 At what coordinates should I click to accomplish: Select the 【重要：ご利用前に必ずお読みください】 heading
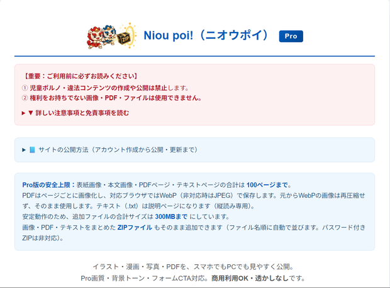(x=80, y=76)
